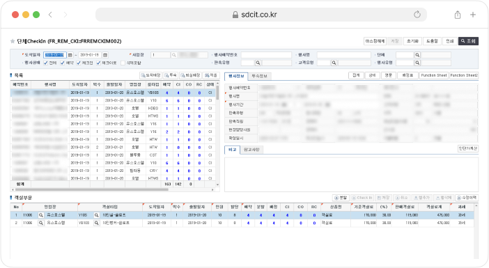Click the 조회 search button
The width and height of the screenshot is (489, 268).
(x=468, y=41)
